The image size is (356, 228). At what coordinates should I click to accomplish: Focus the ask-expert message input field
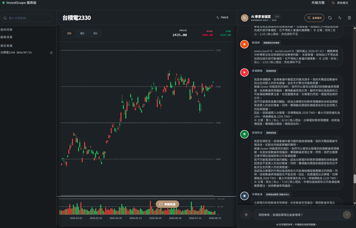pos(298,215)
